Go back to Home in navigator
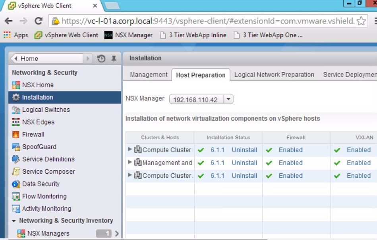 coord(47,59)
